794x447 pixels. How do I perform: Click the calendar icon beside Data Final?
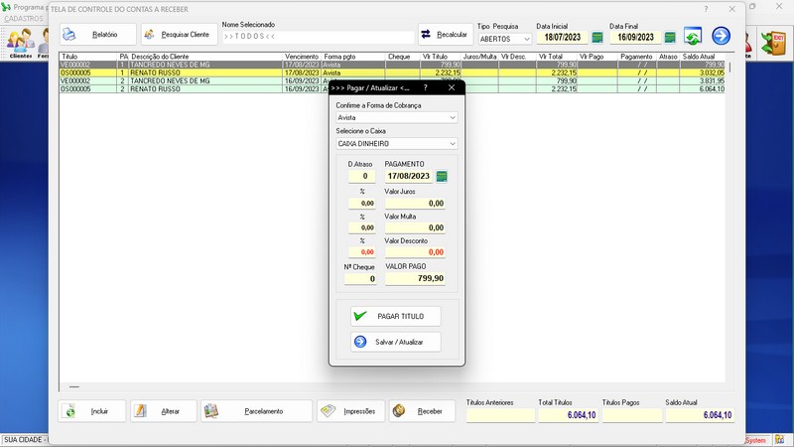(670, 38)
